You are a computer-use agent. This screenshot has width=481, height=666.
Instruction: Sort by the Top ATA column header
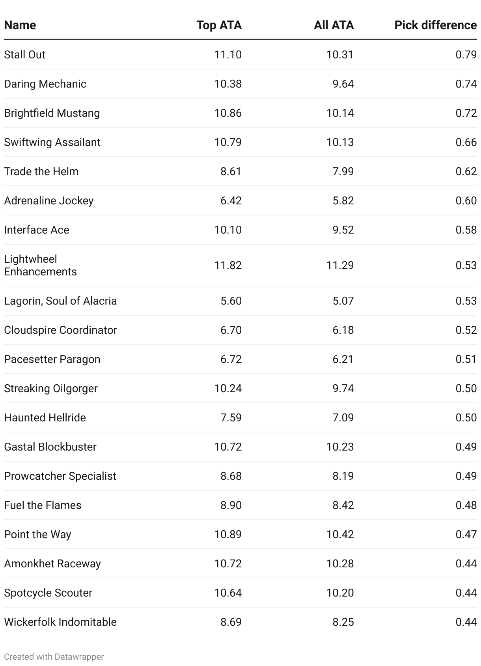pyautogui.click(x=219, y=25)
